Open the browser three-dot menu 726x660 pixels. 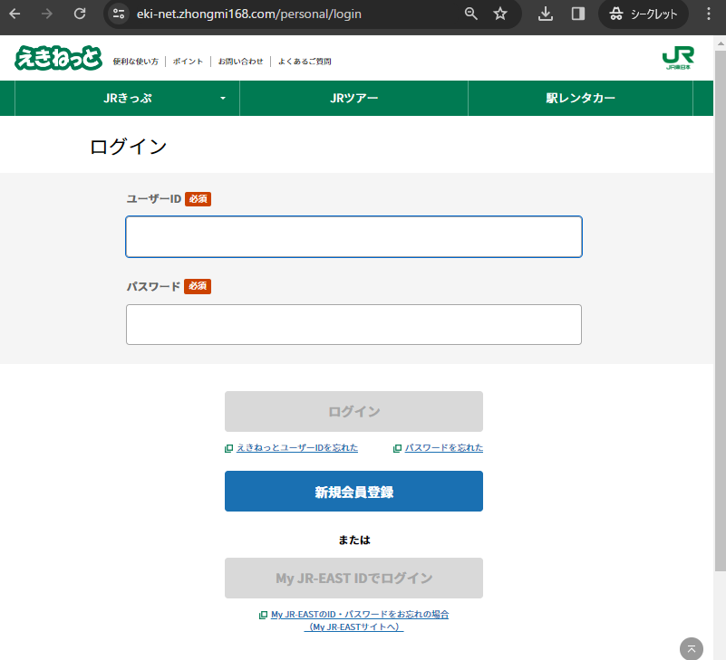click(x=709, y=14)
